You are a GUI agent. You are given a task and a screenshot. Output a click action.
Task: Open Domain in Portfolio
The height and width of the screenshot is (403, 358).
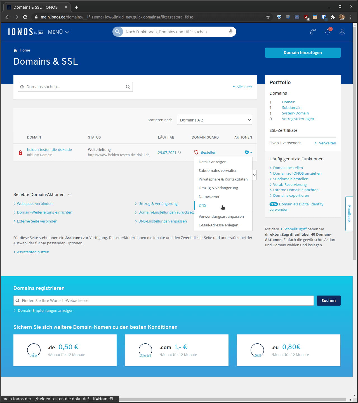289,102
